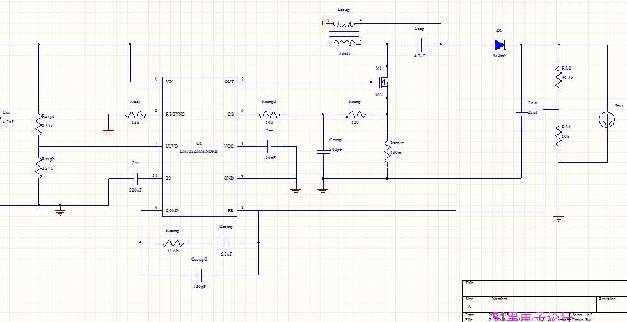Click the 33uH inductor value
This screenshot has height=322, width=627.
coord(344,53)
